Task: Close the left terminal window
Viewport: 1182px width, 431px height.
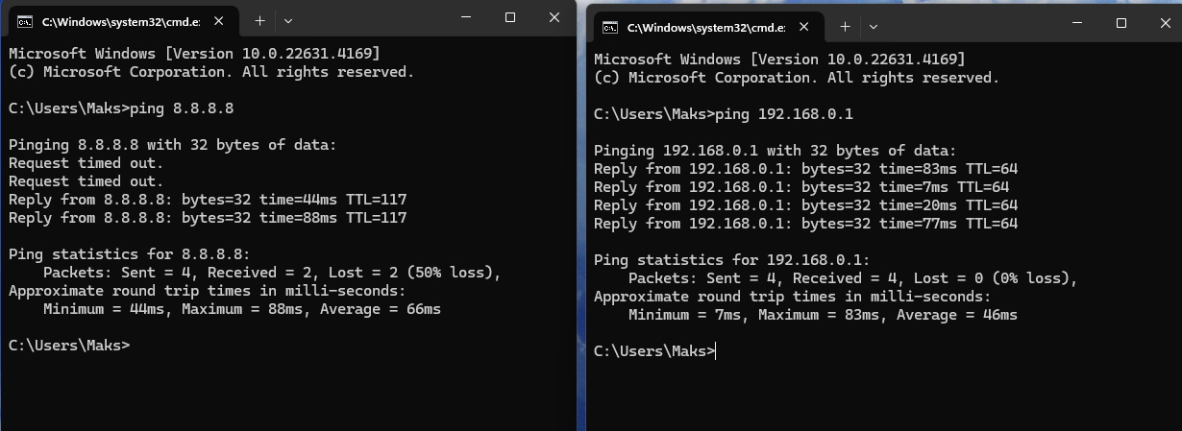Action: click(554, 17)
